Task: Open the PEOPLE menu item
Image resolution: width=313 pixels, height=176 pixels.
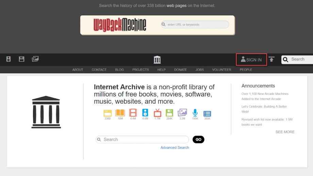Action: point(246,70)
